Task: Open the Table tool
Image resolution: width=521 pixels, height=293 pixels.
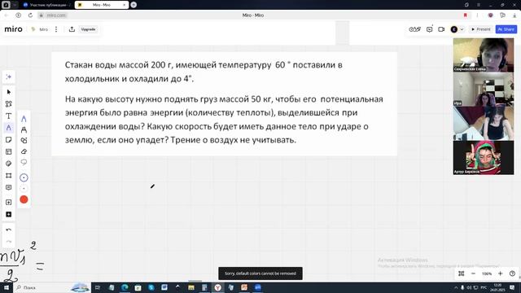Action: point(9,151)
